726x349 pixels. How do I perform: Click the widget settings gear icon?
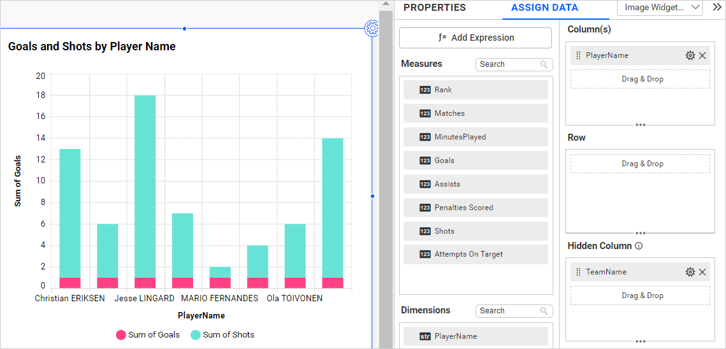tap(372, 28)
